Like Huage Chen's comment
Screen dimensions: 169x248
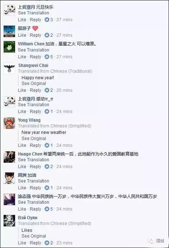[22, 167]
